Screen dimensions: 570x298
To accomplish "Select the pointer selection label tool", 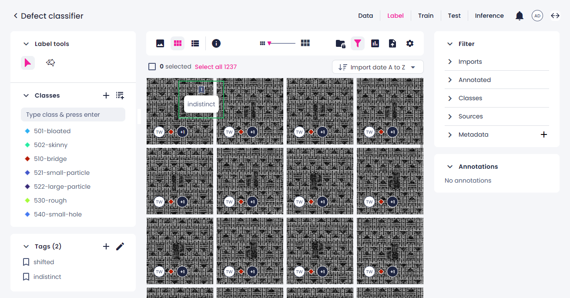I will (x=28, y=63).
